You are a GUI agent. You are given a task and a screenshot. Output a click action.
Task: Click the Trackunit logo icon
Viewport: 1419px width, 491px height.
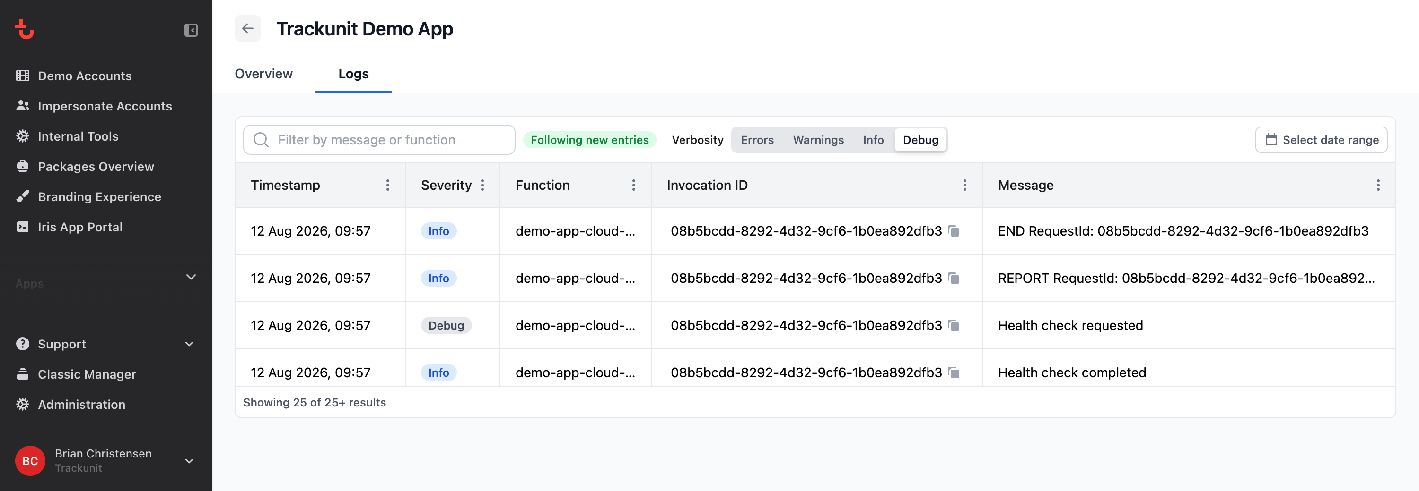click(x=25, y=30)
